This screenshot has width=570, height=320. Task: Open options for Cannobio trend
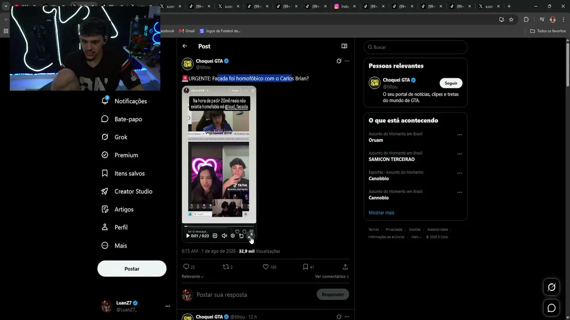click(x=460, y=192)
